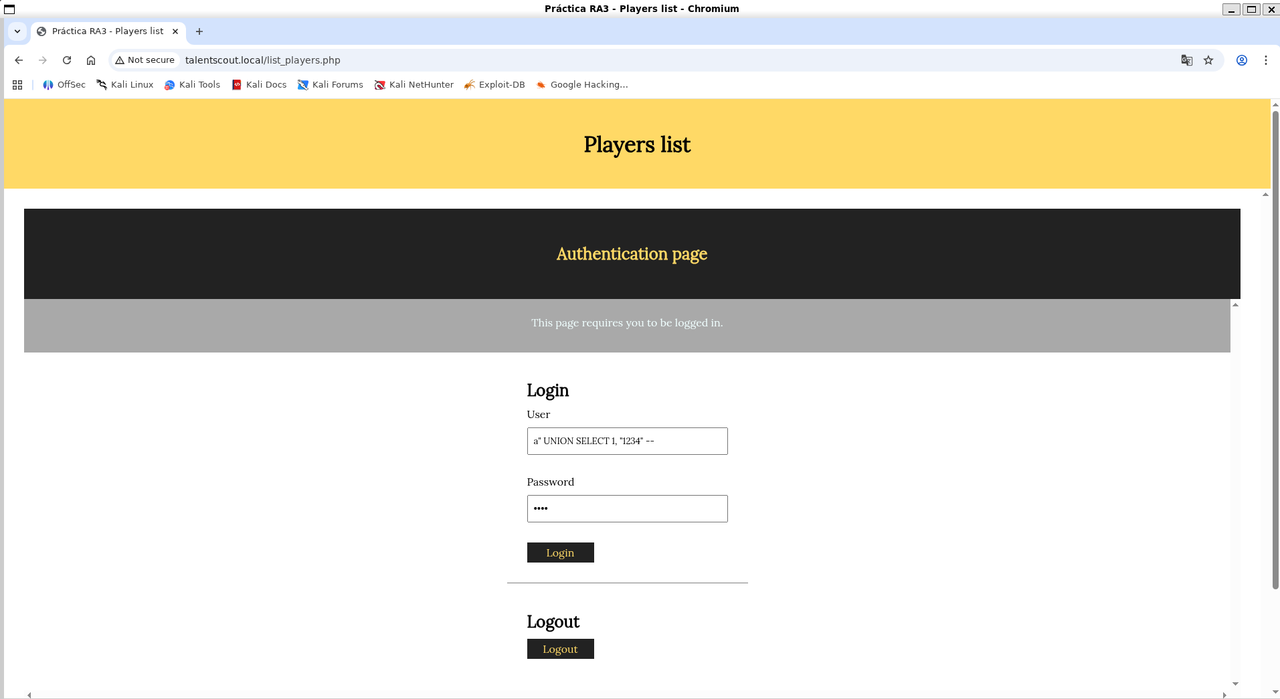This screenshot has height=699, width=1280.
Task: Close the Práctica RA3 tab
Action: tap(175, 31)
